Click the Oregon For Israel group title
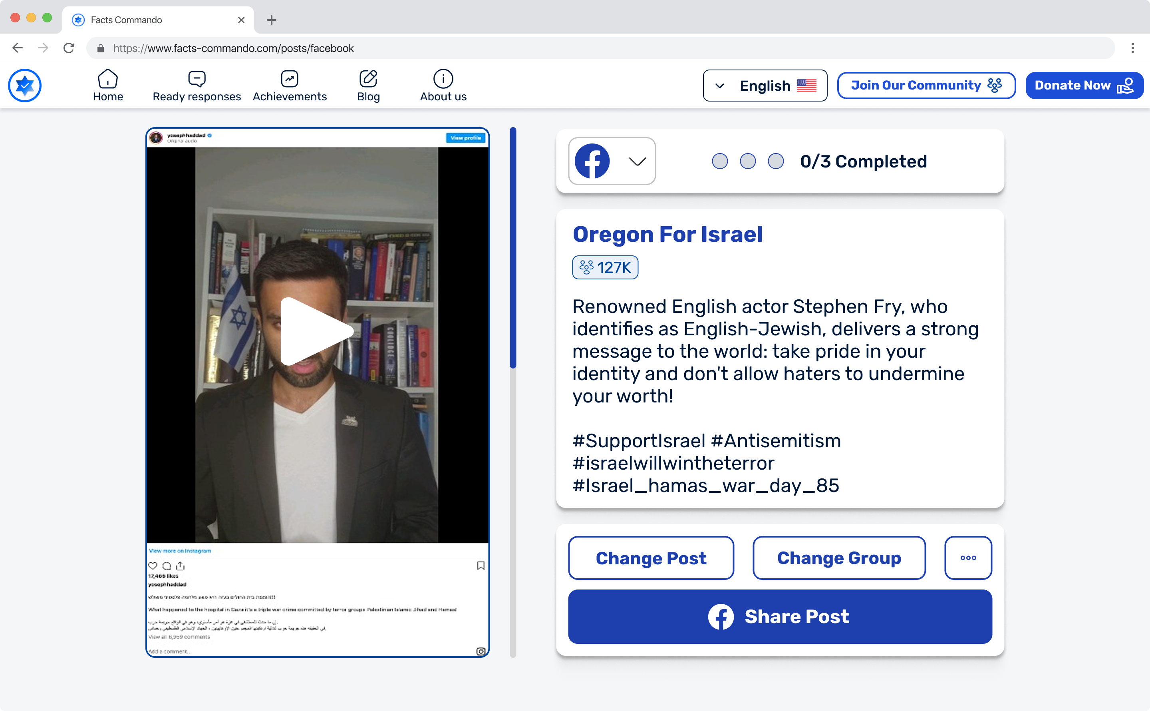Viewport: 1150px width, 711px height. tap(667, 234)
